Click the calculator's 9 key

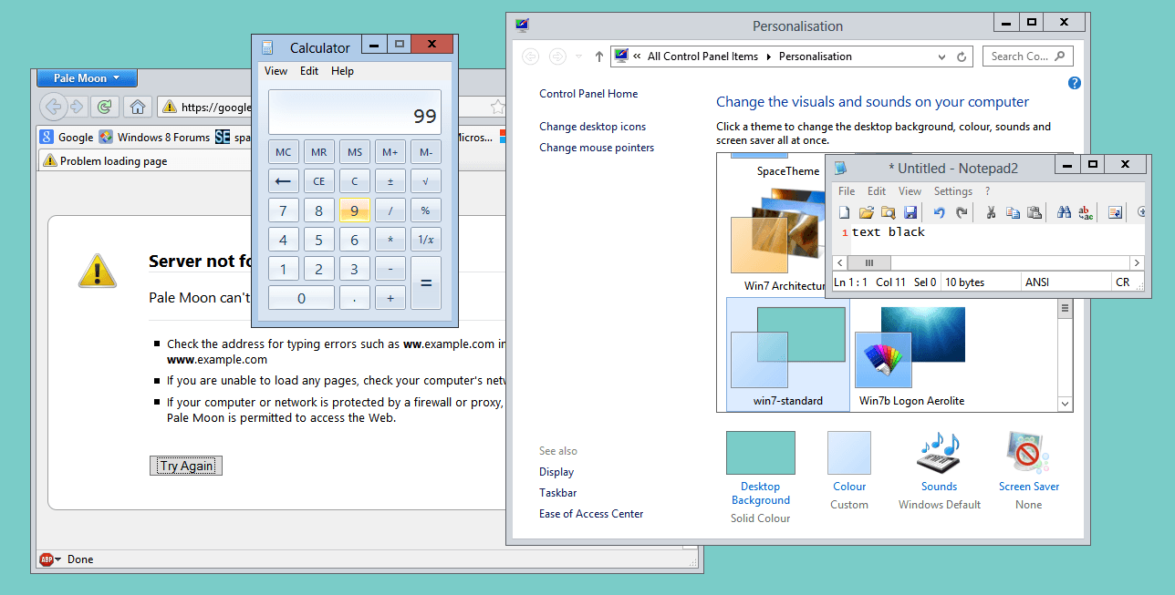[x=354, y=210]
